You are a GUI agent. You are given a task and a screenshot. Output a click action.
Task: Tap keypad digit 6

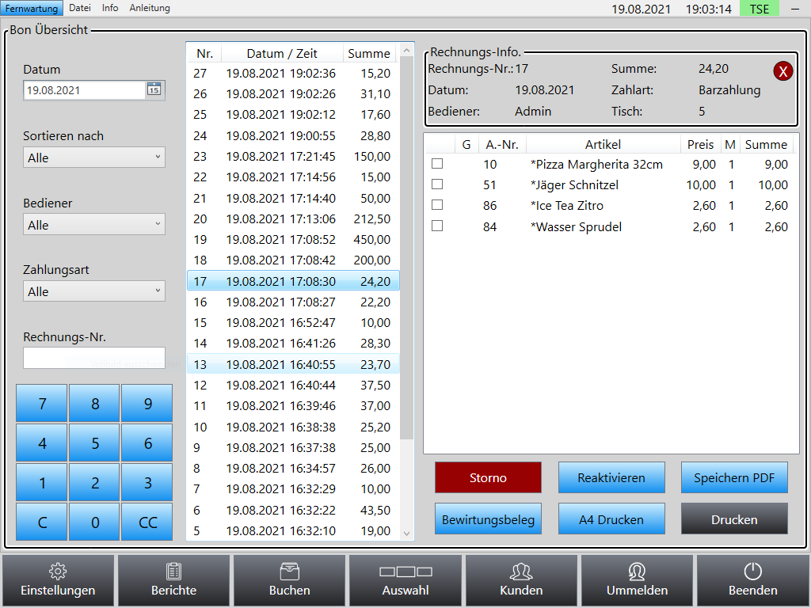pos(147,443)
